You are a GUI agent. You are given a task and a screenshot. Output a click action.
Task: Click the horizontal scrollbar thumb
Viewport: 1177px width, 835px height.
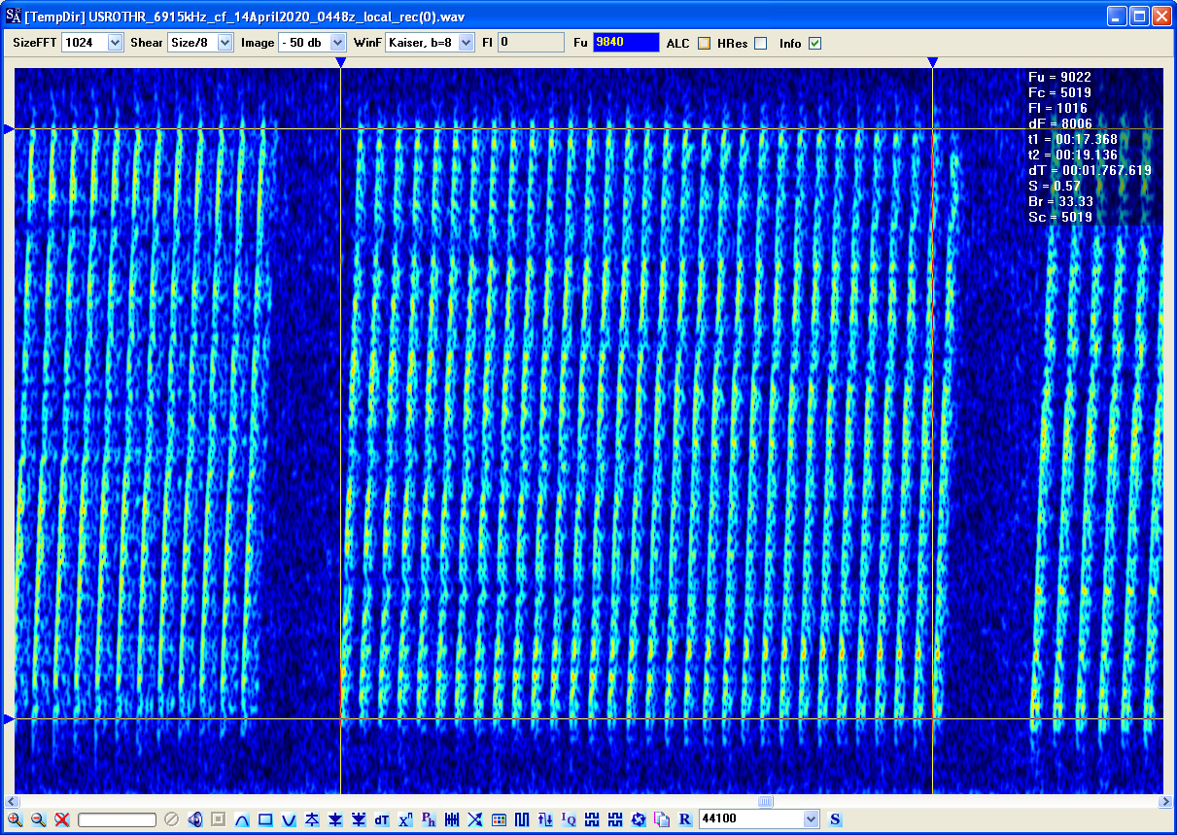[766, 802]
